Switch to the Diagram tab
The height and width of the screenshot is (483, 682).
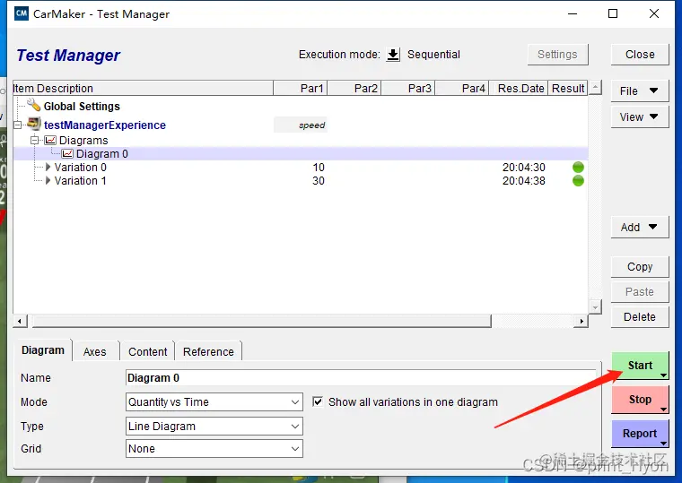point(43,350)
